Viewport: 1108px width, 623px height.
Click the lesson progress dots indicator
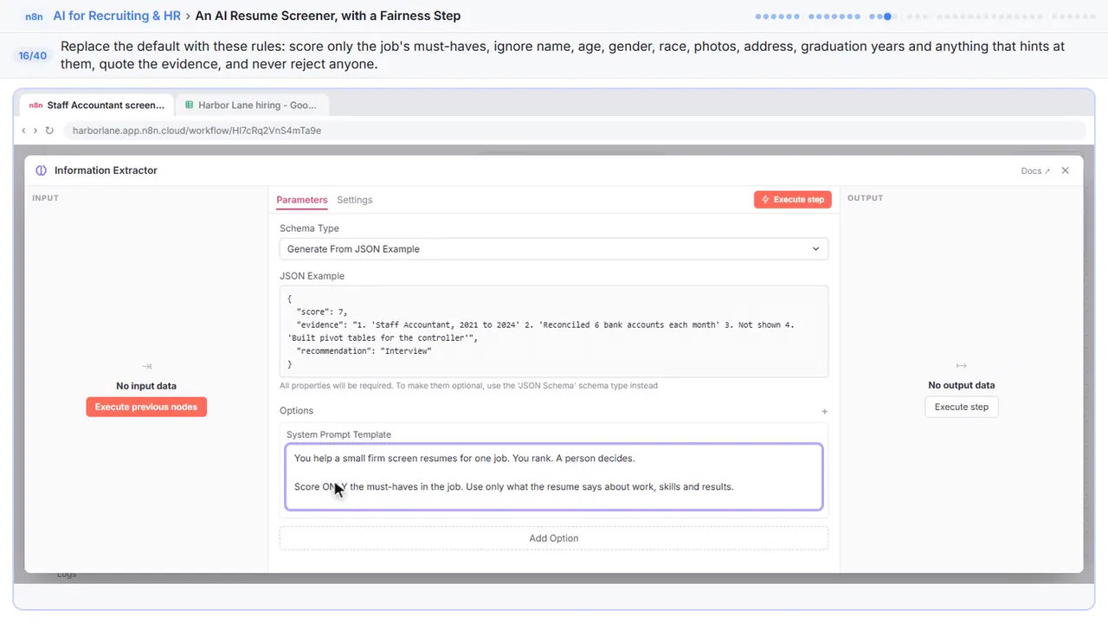pyautogui.click(x=925, y=16)
